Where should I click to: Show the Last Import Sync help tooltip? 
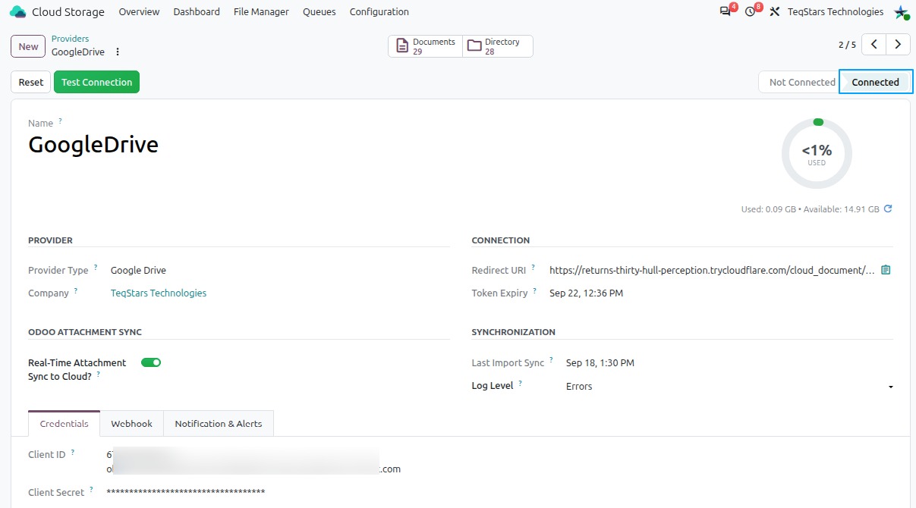pyautogui.click(x=552, y=360)
